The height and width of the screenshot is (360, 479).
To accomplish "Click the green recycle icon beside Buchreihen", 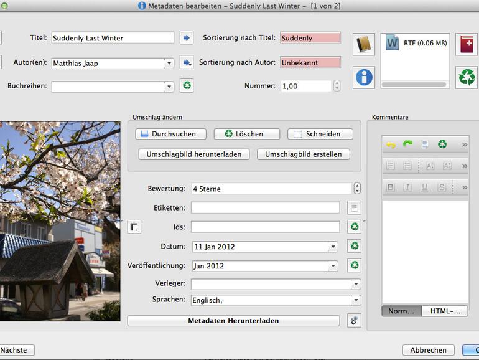I will pyautogui.click(x=187, y=86).
